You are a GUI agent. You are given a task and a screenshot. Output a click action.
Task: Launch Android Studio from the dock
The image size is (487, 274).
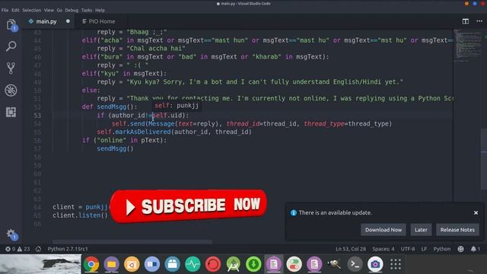click(234, 264)
